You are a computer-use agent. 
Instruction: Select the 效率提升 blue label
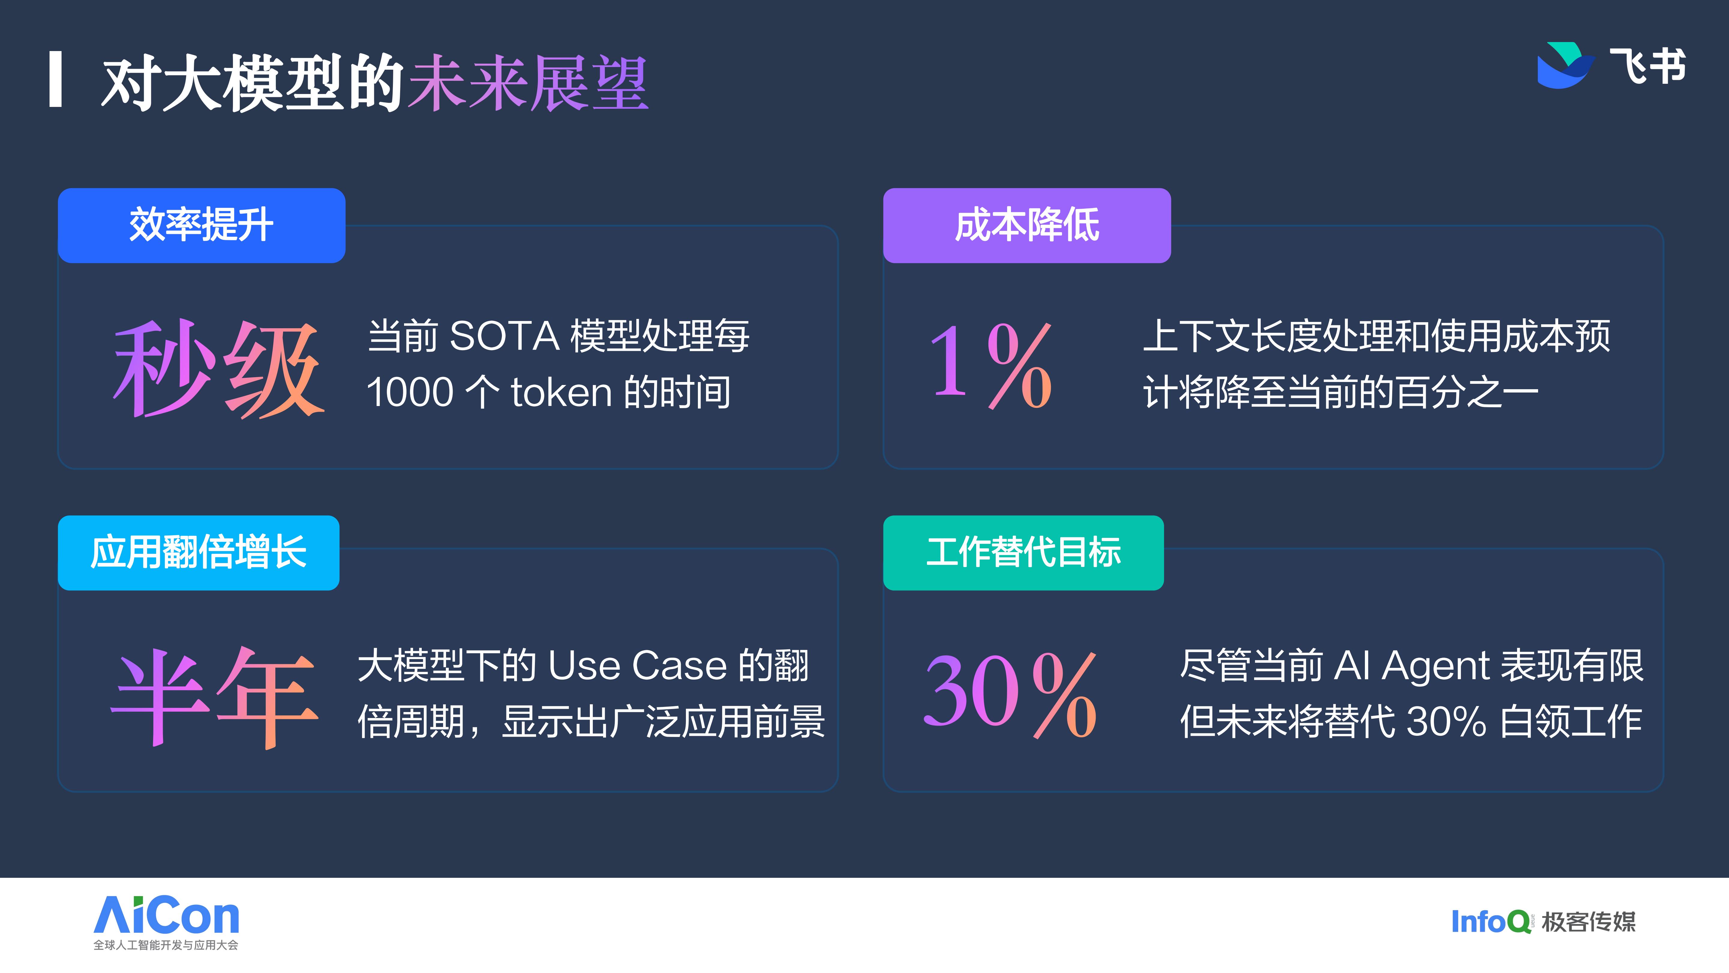click(201, 225)
